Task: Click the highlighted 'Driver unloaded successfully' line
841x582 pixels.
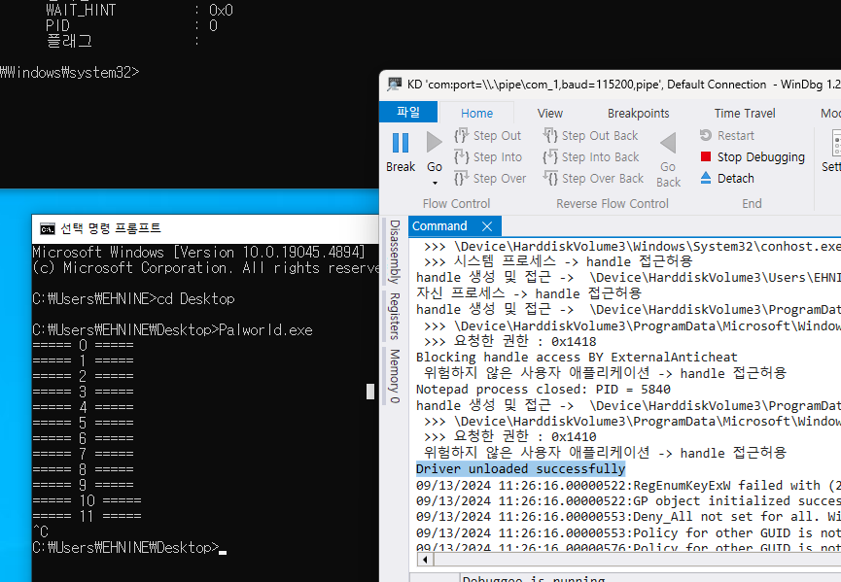Action: point(520,469)
